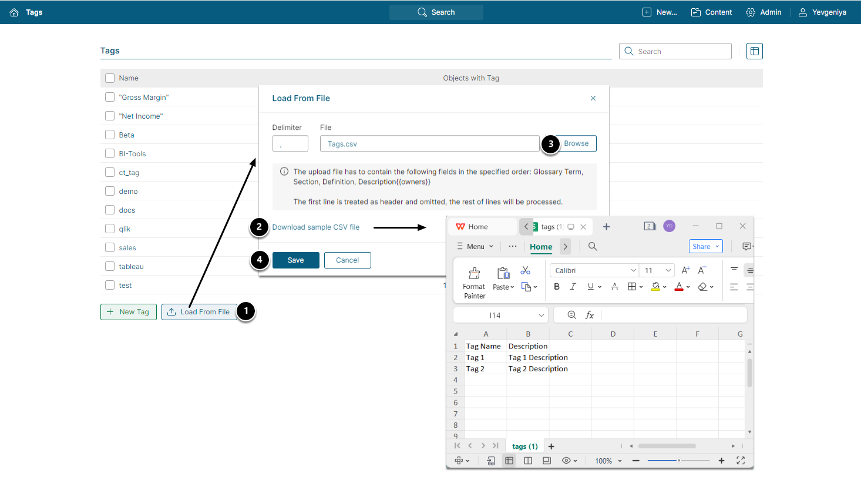Open the column layout icon beside Tags search
Image resolution: width=861 pixels, height=480 pixels.
click(755, 51)
